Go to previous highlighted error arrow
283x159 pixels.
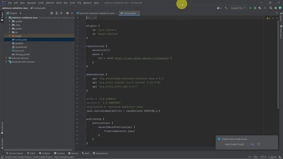click(x=273, y=18)
